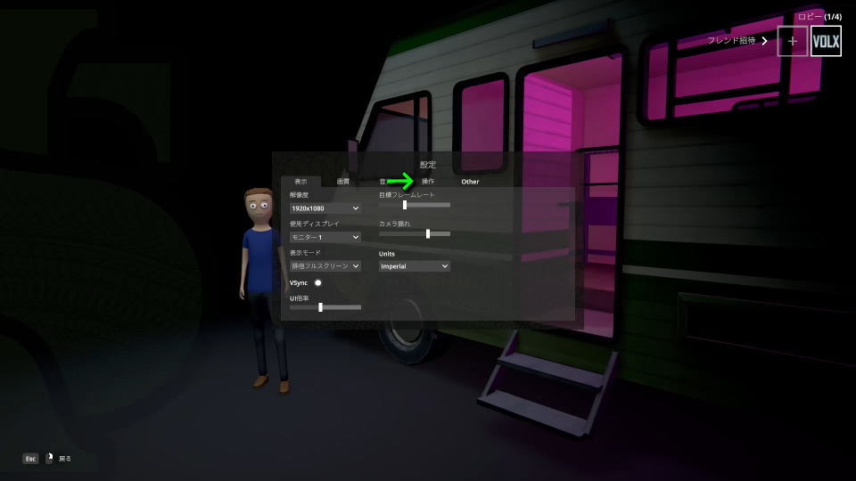Click the chevron beside フレンド招待
Screen dimensions: 856x481
coord(764,41)
